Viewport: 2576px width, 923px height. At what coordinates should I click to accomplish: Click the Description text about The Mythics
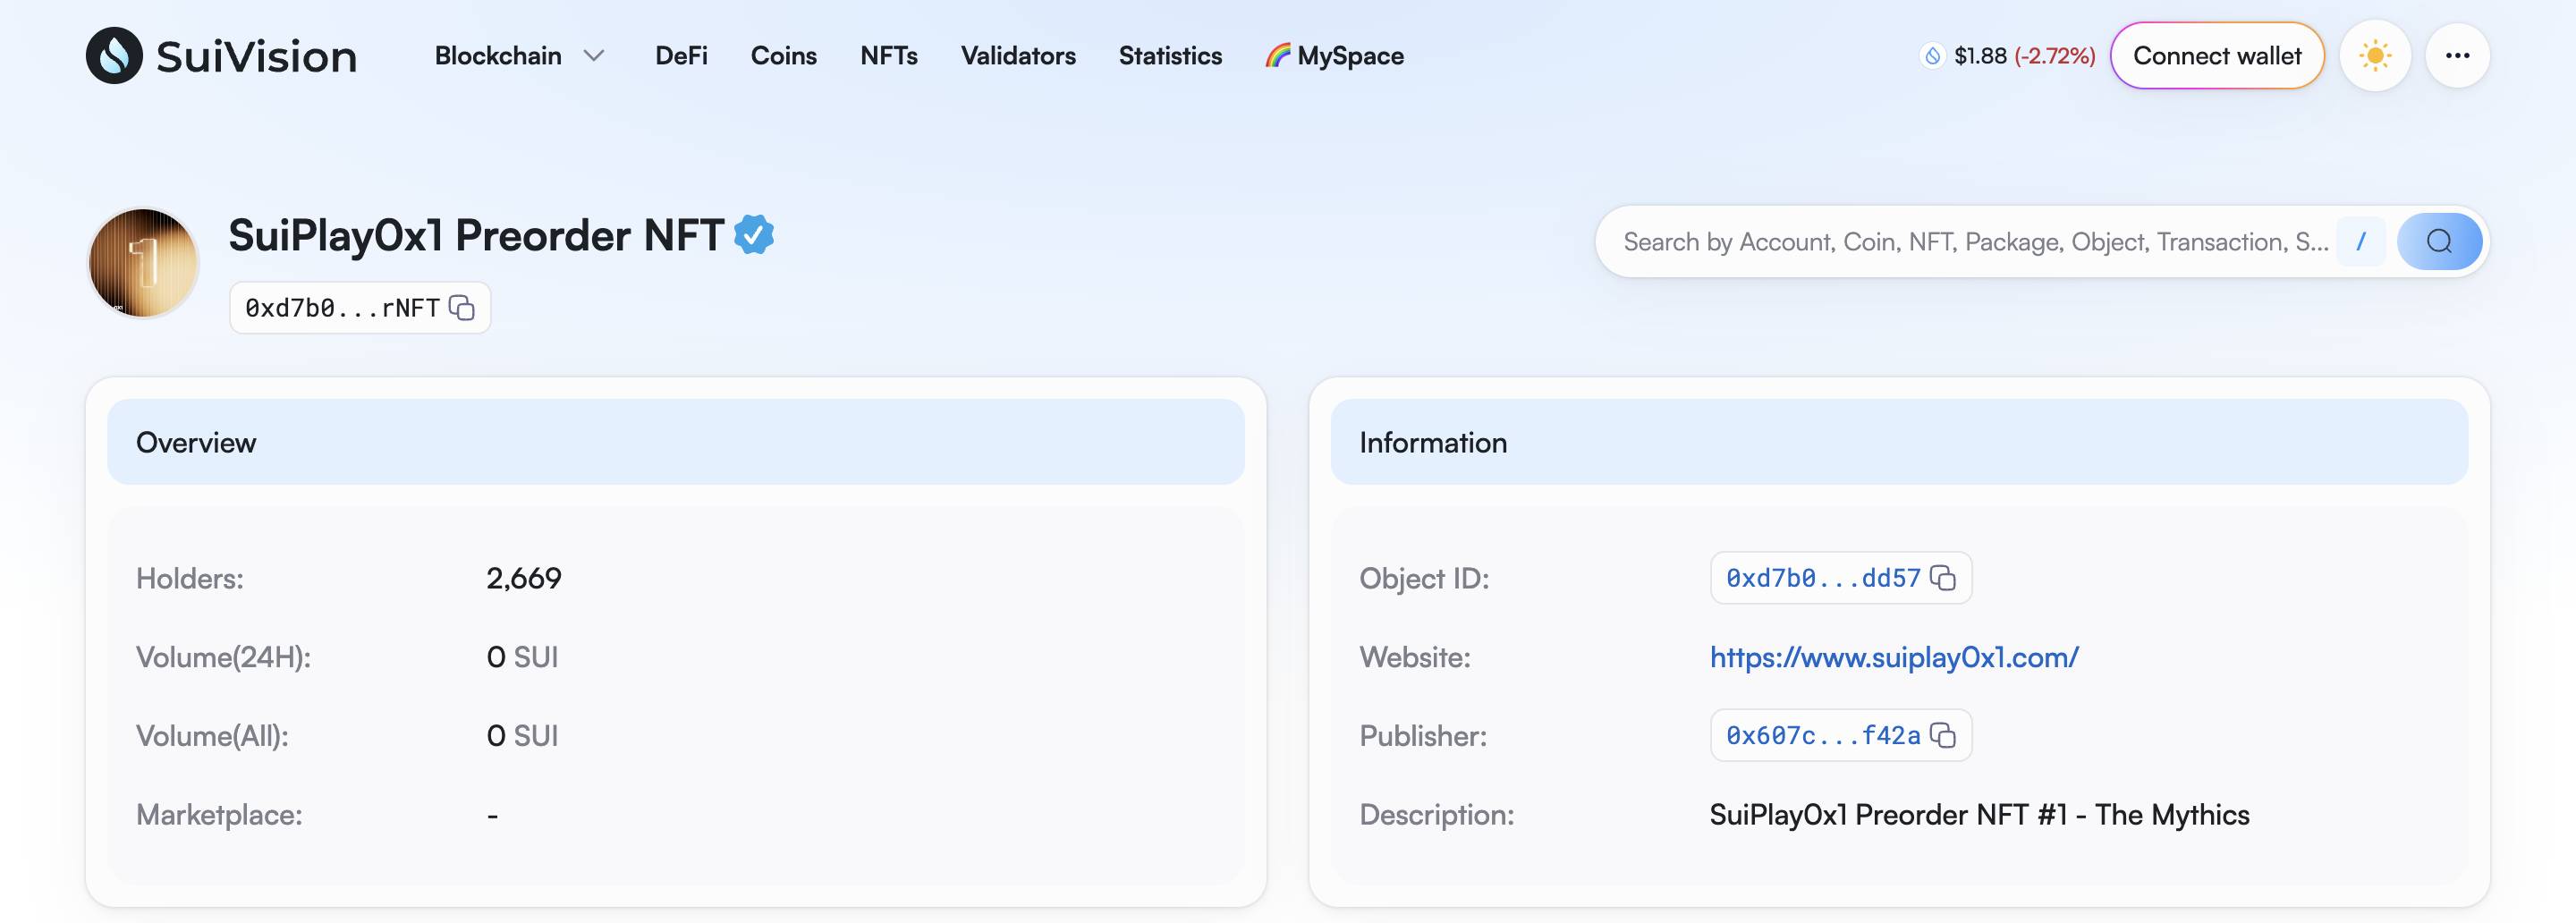1979,815
